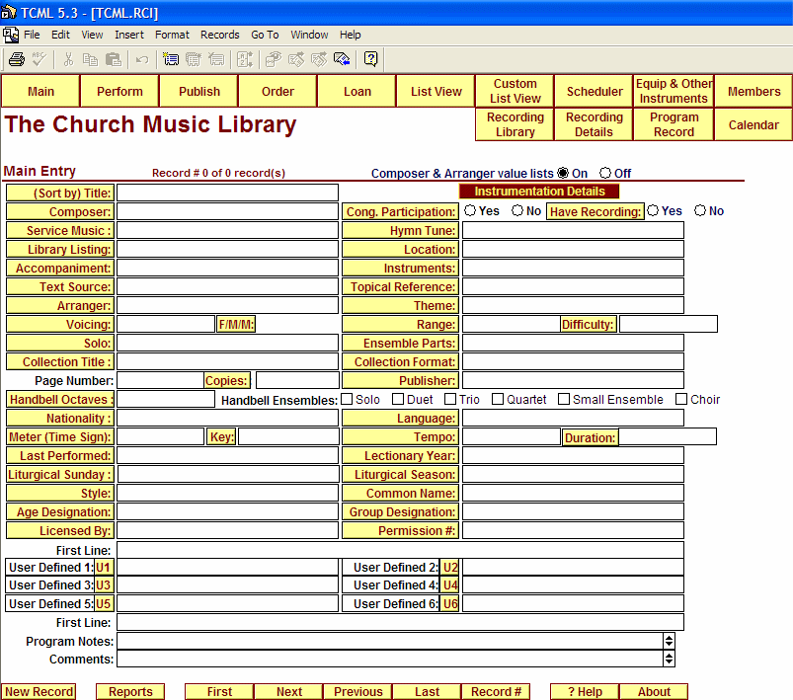The height and width of the screenshot is (700, 793).
Task: Select No for Cong. Participation
Action: pyautogui.click(x=516, y=210)
